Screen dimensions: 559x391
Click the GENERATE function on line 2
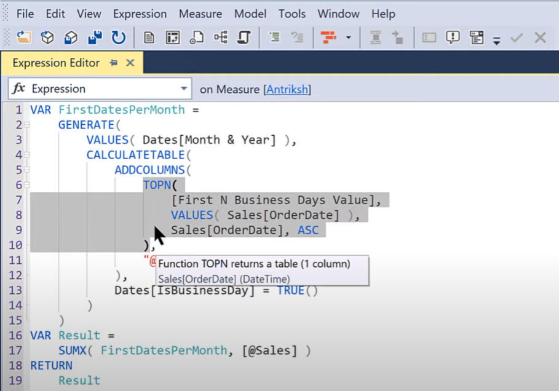86,125
